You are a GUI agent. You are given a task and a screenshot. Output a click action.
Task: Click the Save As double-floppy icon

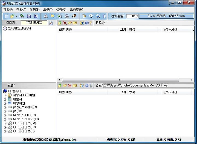(x=36, y=16)
